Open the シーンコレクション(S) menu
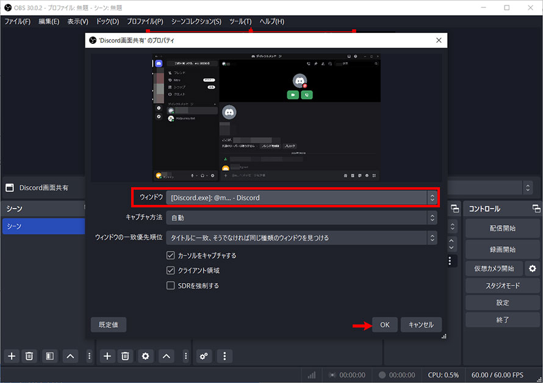Viewport: 543px width, 383px height. coord(196,21)
